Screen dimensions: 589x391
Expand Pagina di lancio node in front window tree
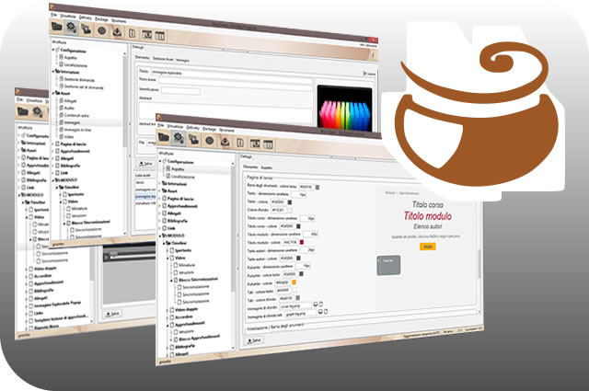[160, 198]
